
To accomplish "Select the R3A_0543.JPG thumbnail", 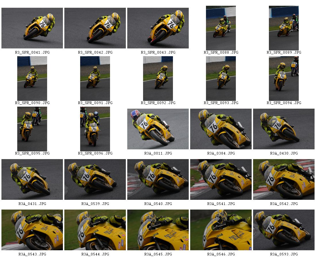I will [32, 230].
